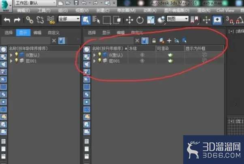The image size is (244, 164).
Task: Open the 修改器(M) menu
Action: (x=126, y=11)
